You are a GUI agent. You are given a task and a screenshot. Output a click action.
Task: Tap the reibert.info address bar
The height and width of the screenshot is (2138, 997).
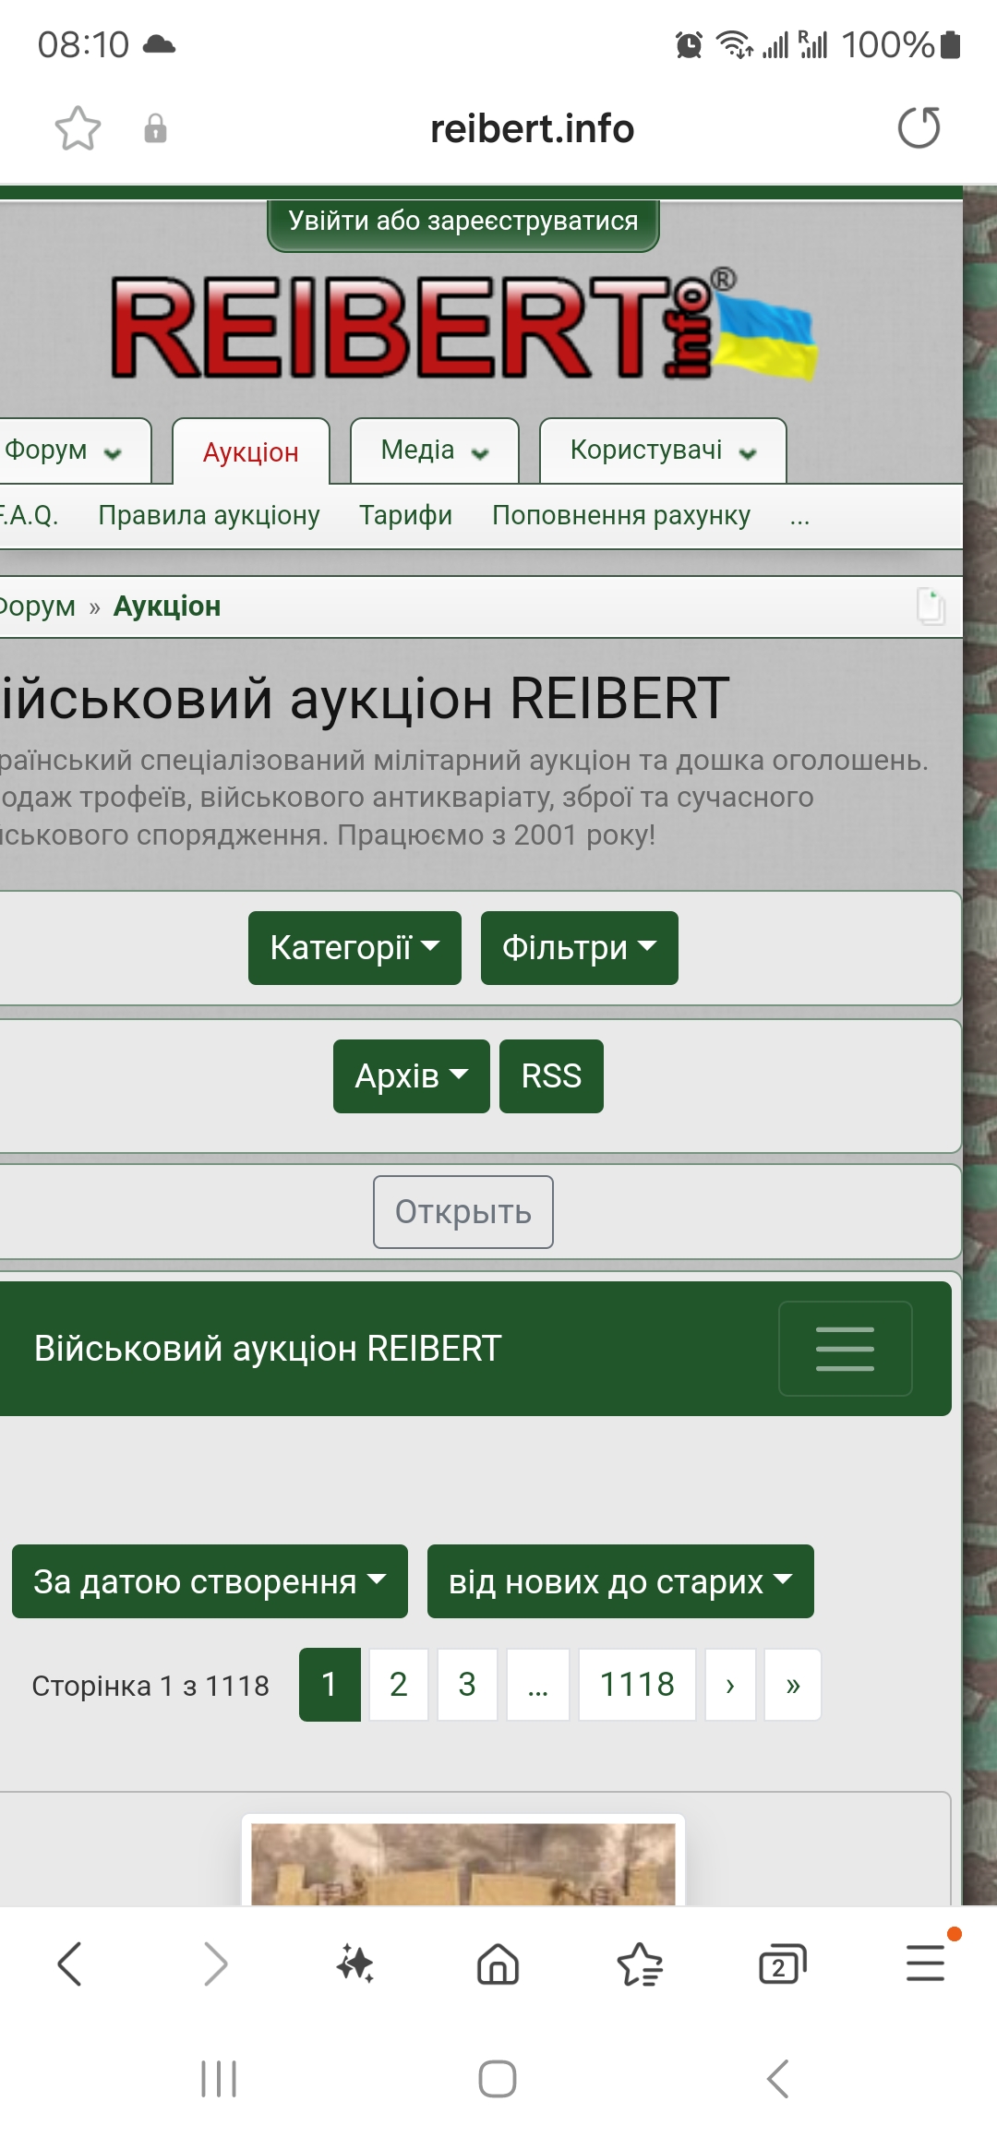click(532, 128)
